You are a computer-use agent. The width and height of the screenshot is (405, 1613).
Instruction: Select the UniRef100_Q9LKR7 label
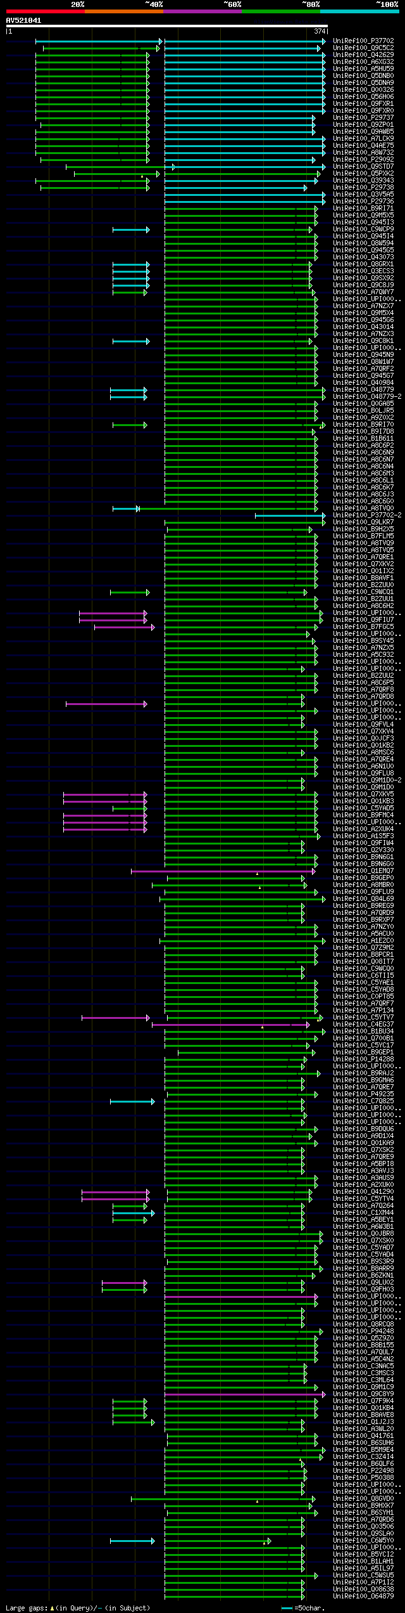click(x=363, y=522)
